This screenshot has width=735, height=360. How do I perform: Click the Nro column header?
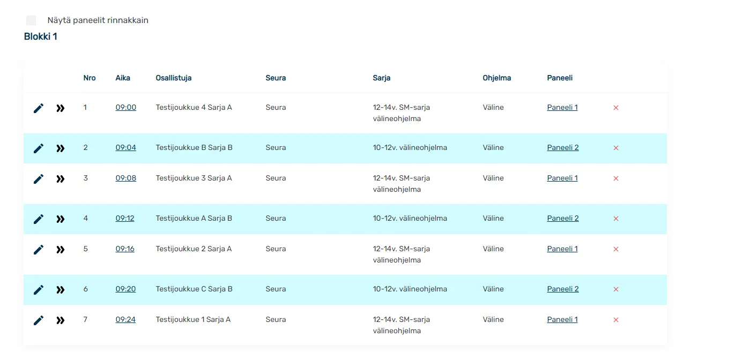[x=90, y=78]
